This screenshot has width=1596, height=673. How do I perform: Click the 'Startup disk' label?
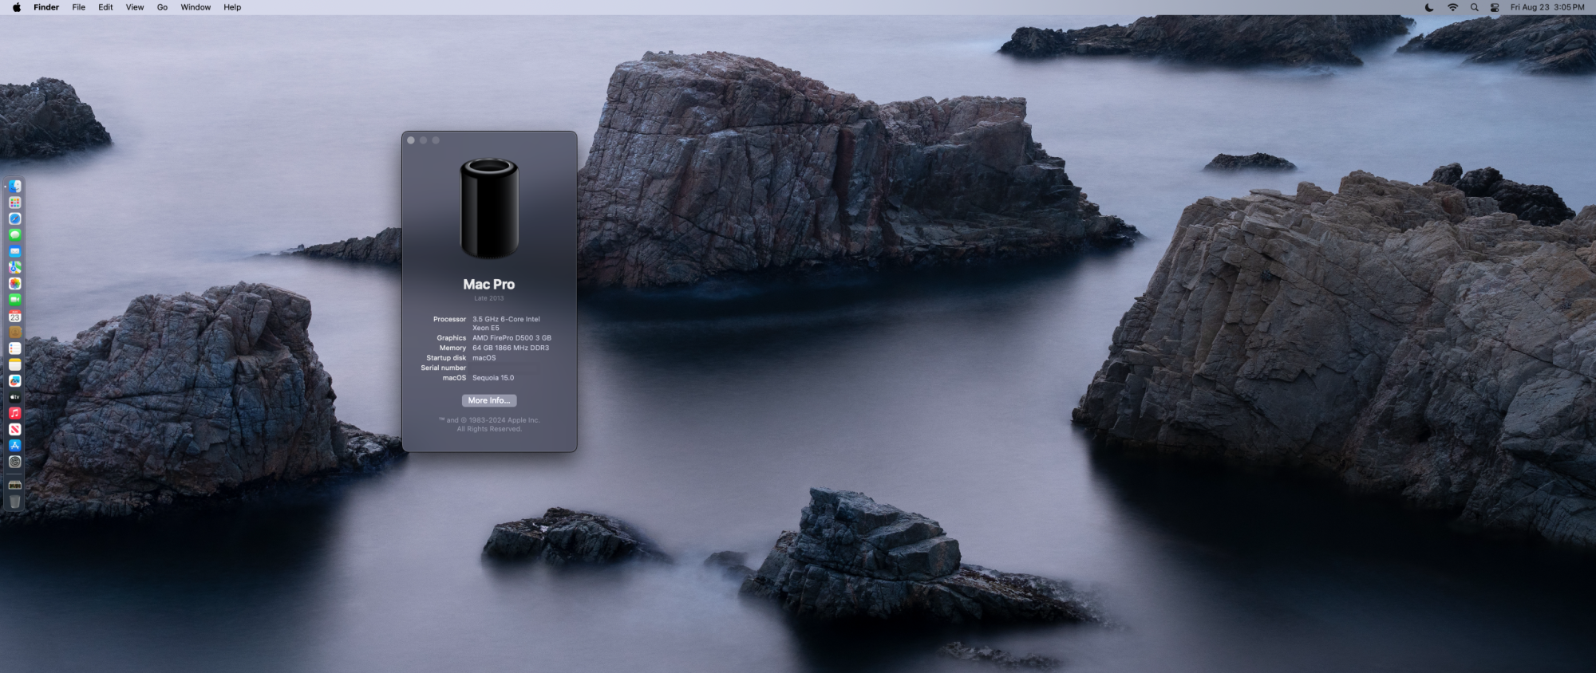(x=446, y=358)
